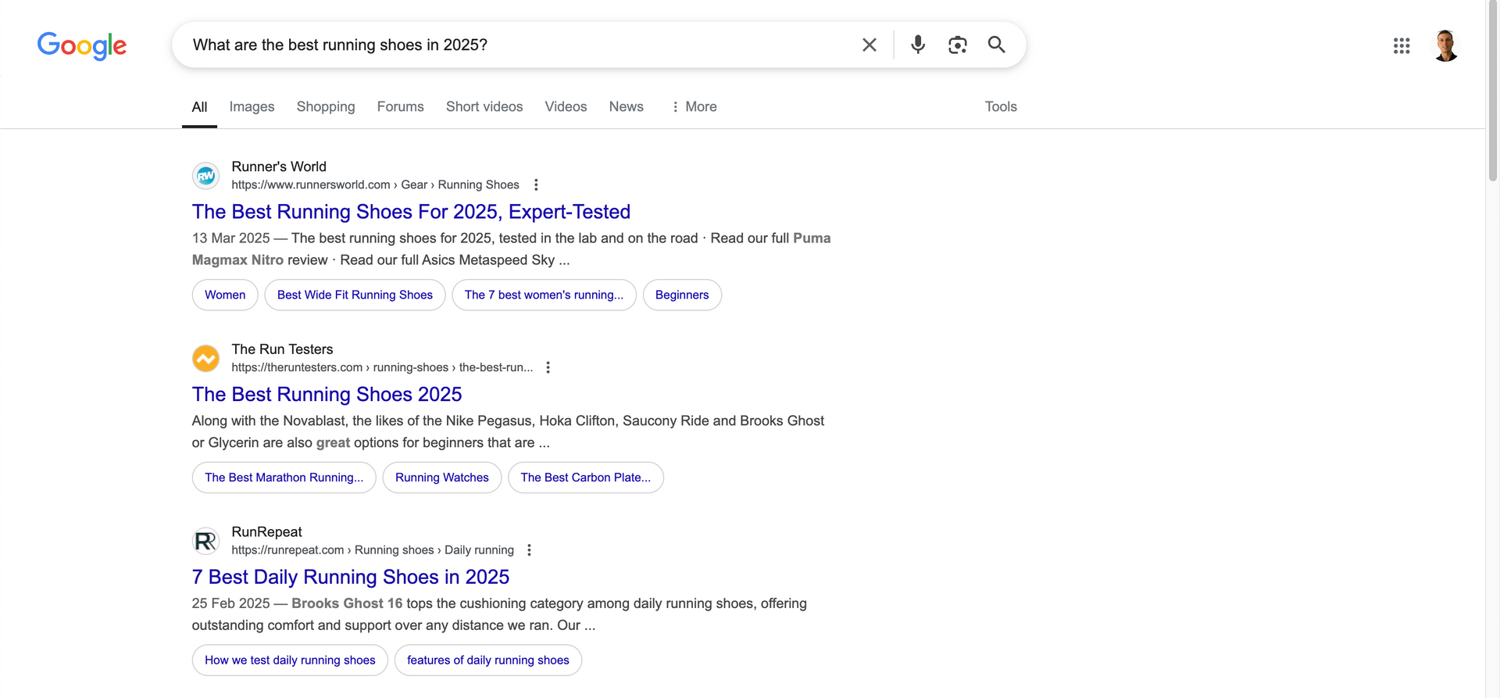Click 'The 7 best women's running...' chip

545,295
